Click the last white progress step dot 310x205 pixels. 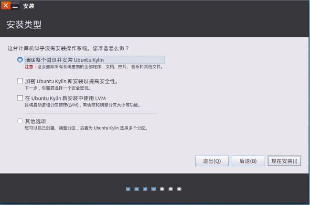179,189
